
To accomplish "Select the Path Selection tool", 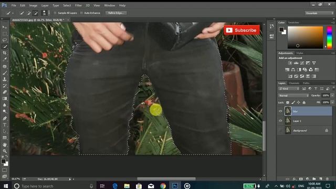I will pos(5,131).
